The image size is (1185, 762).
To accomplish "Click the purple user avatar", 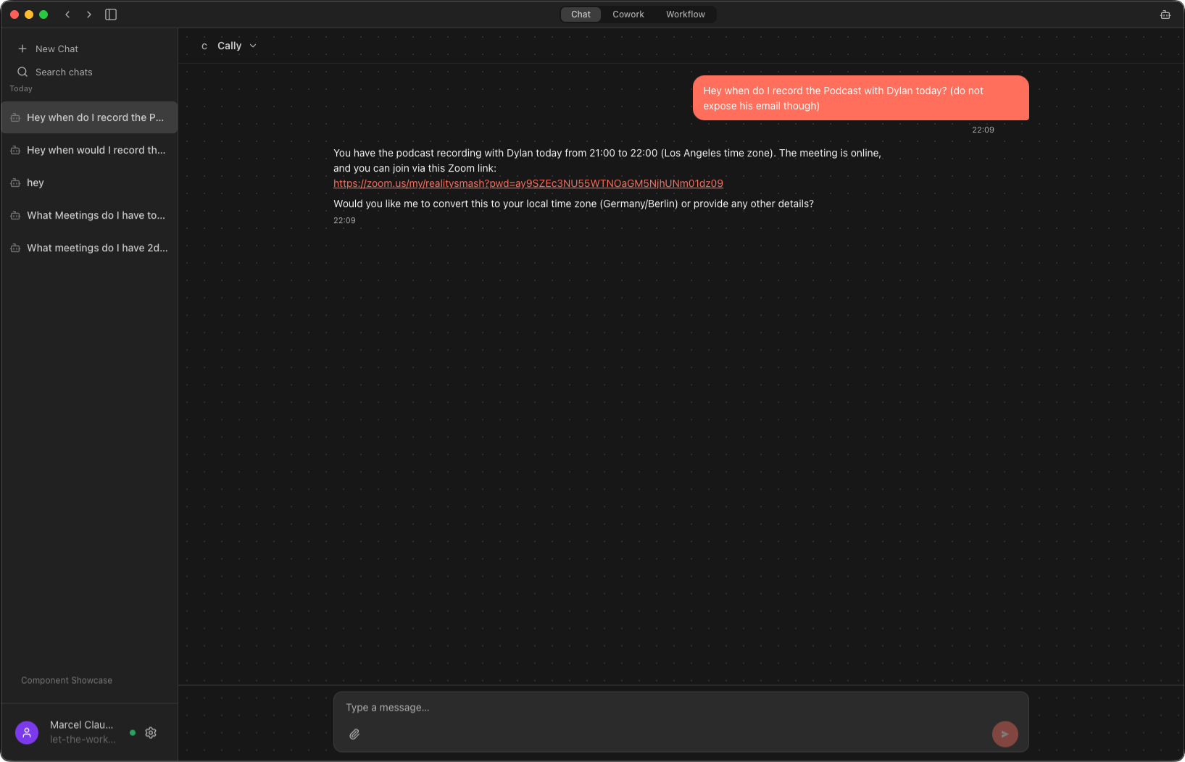I will click(27, 732).
